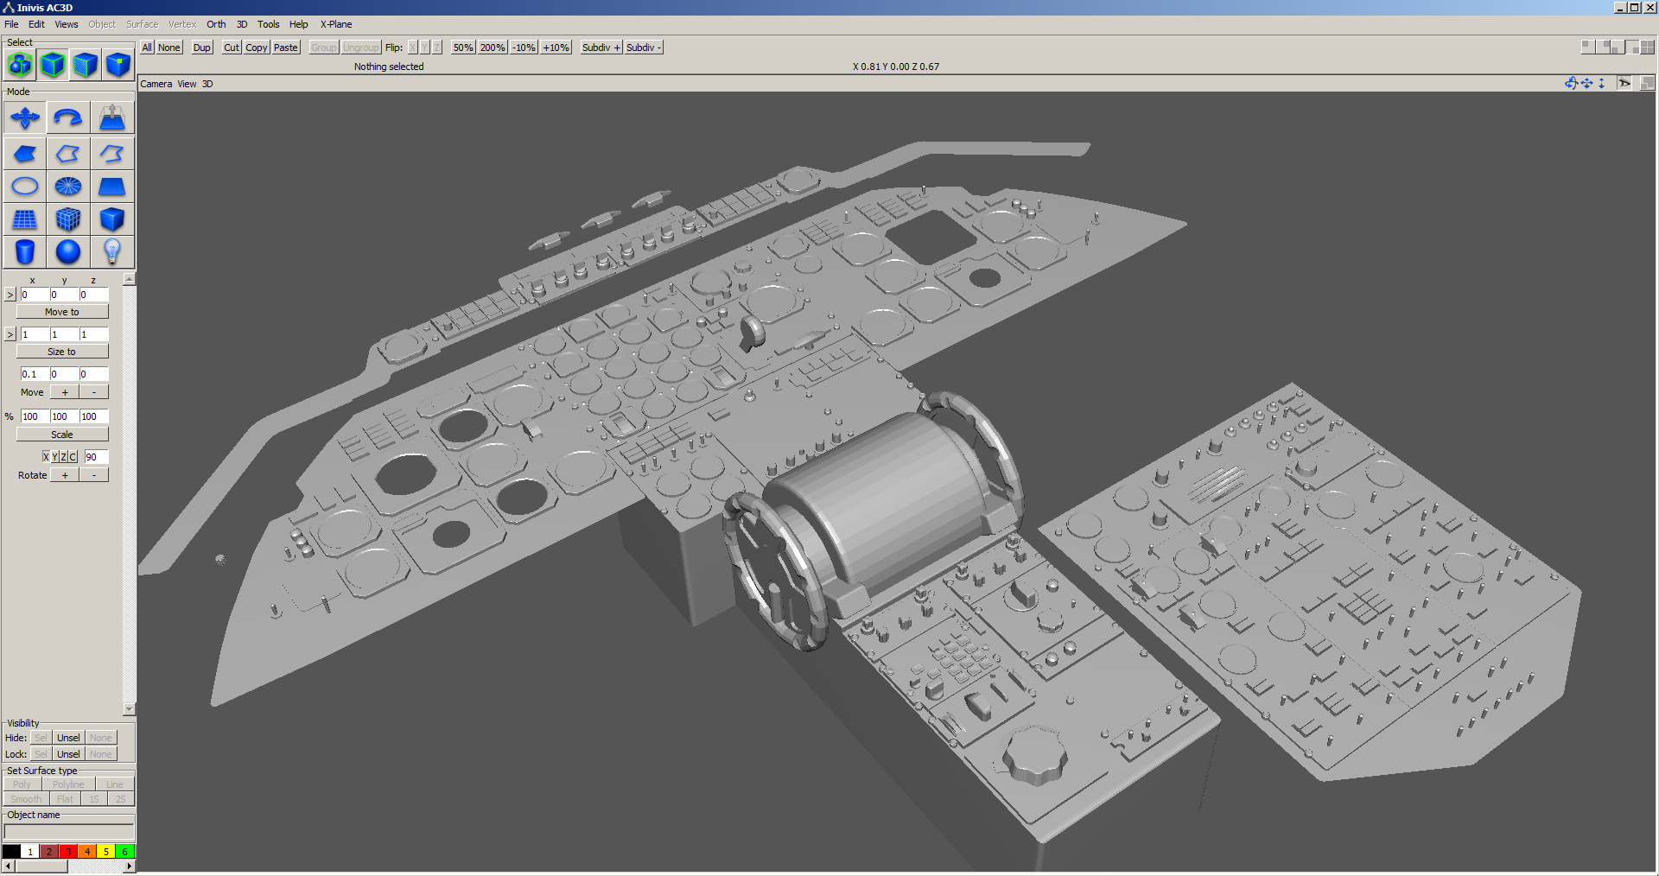Screen dimensions: 1659x876
Task: Toggle the C rotation axis button
Action: point(73,457)
